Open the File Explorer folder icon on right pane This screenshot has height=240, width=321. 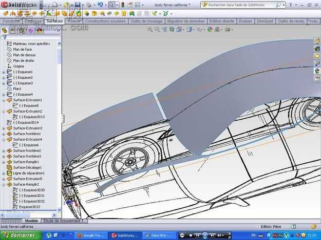[x=317, y=56]
